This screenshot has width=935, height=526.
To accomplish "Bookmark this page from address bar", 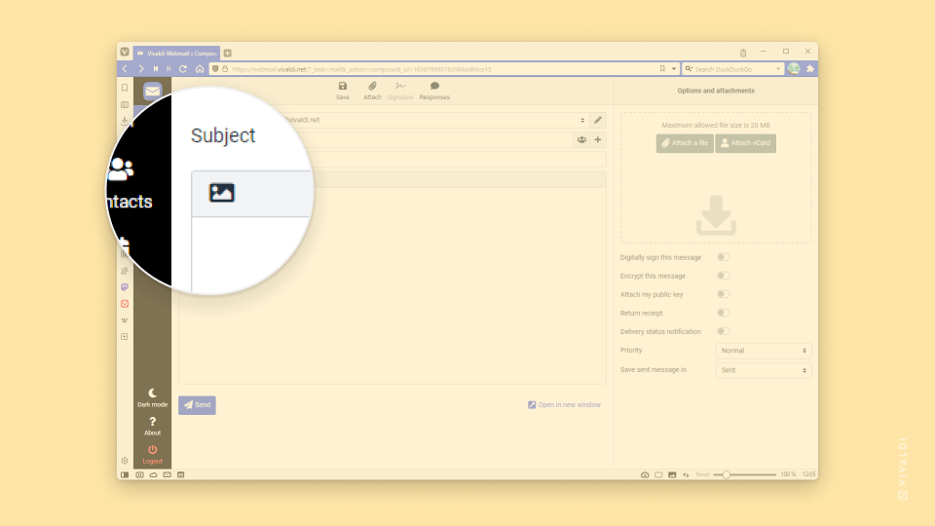I will click(662, 68).
